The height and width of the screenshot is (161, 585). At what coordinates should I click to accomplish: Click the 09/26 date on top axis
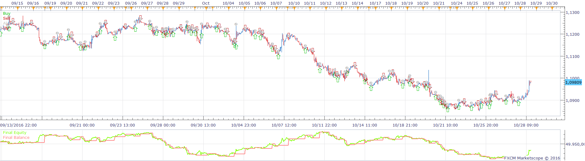point(131,3)
